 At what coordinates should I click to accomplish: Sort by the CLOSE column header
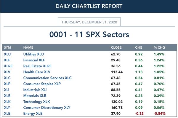116,47
